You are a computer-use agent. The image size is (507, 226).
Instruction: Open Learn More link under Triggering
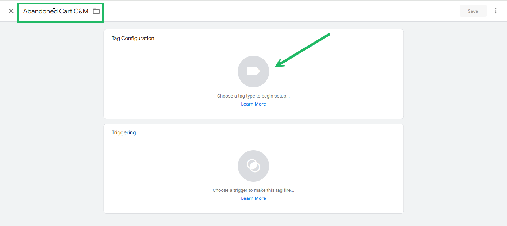click(253, 198)
